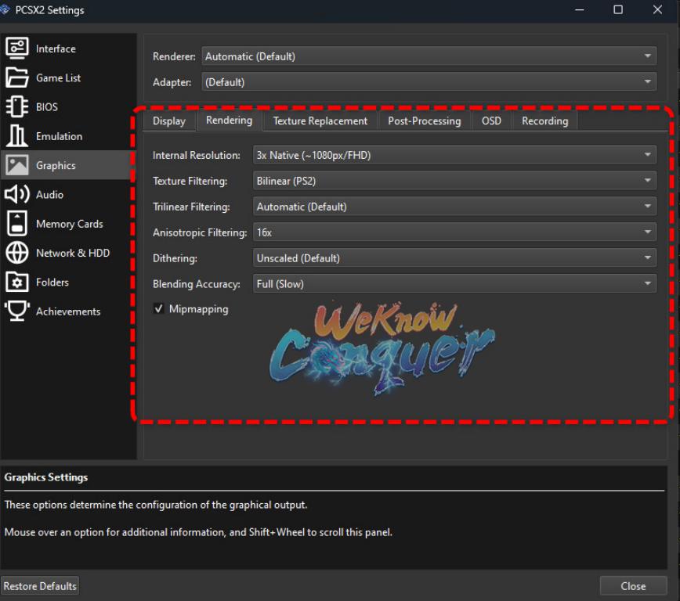Select the Game List folder icon
Screen dimensions: 680x601
click(x=17, y=77)
